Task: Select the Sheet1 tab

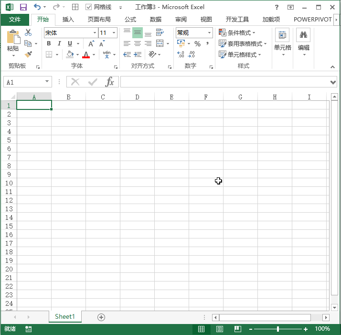Action: coord(65,316)
